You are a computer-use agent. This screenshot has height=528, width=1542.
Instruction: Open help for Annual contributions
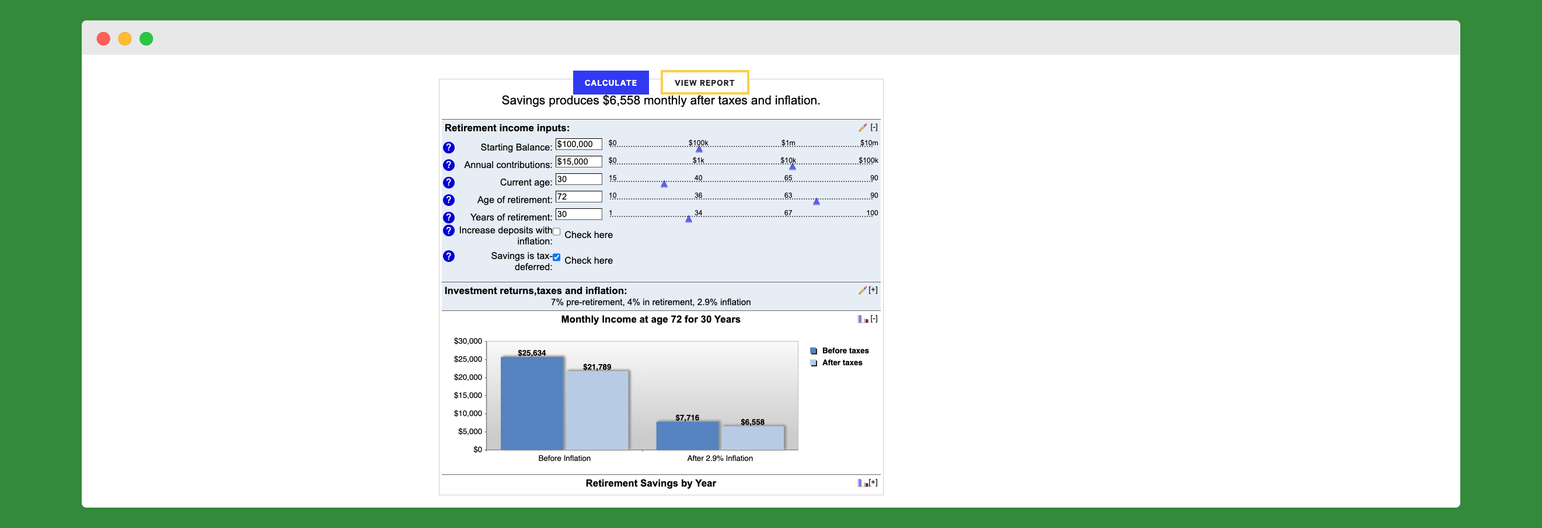[x=448, y=165]
